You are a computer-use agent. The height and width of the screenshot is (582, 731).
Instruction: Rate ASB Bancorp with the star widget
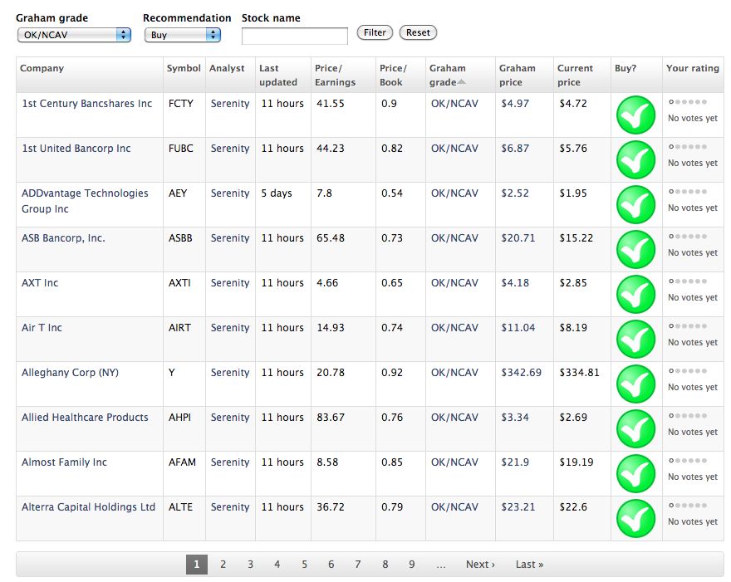click(x=688, y=237)
